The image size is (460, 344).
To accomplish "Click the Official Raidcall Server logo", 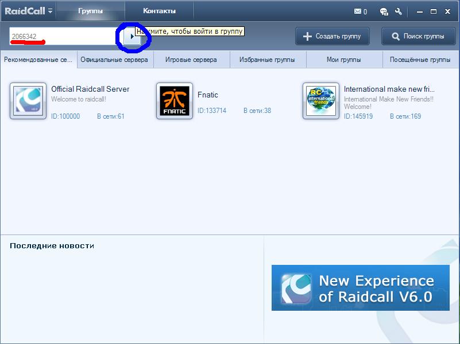I will (x=28, y=101).
